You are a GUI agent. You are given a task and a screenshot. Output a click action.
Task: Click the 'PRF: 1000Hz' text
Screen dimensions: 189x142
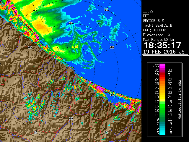click(x=154, y=30)
